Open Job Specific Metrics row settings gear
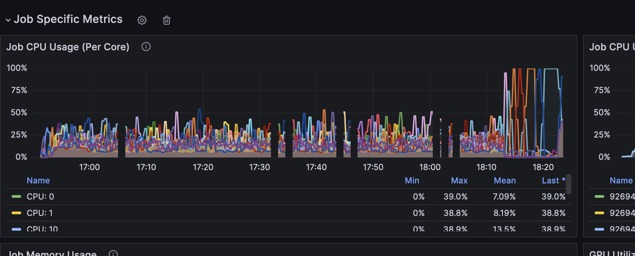Viewport: 635px width, 256px height. [x=142, y=20]
